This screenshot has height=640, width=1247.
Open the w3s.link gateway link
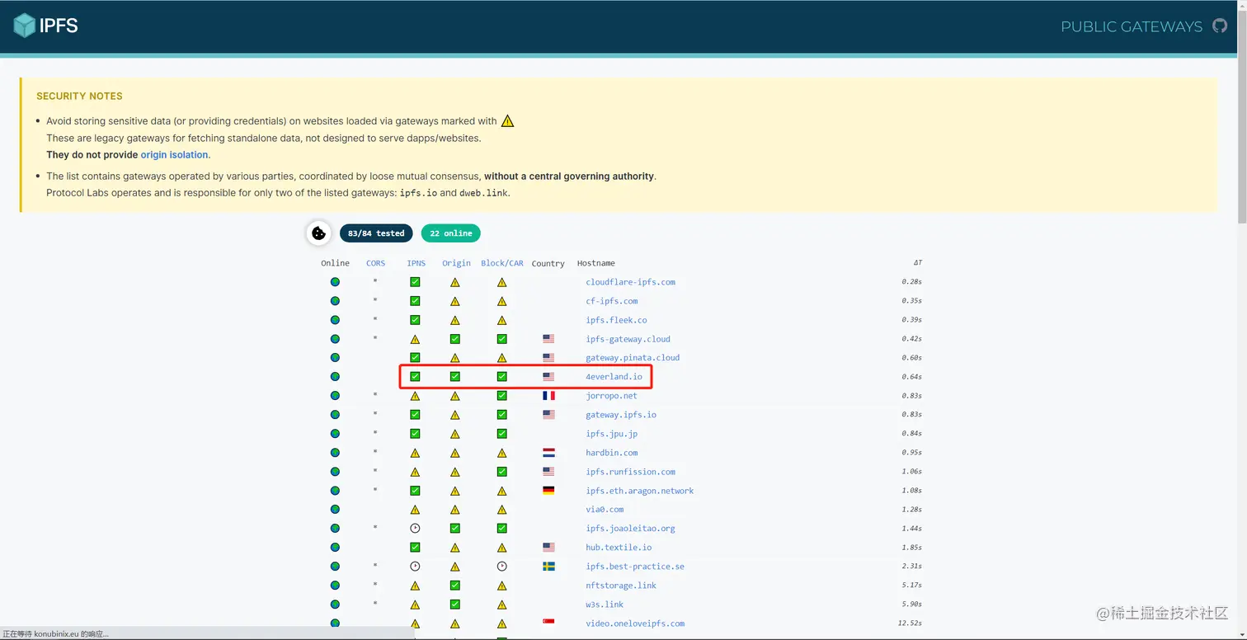[605, 605]
